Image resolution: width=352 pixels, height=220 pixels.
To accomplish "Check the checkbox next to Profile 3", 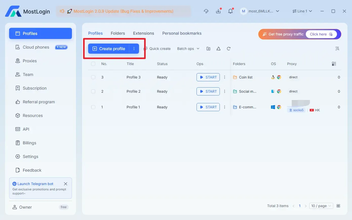I will pos(93,77).
